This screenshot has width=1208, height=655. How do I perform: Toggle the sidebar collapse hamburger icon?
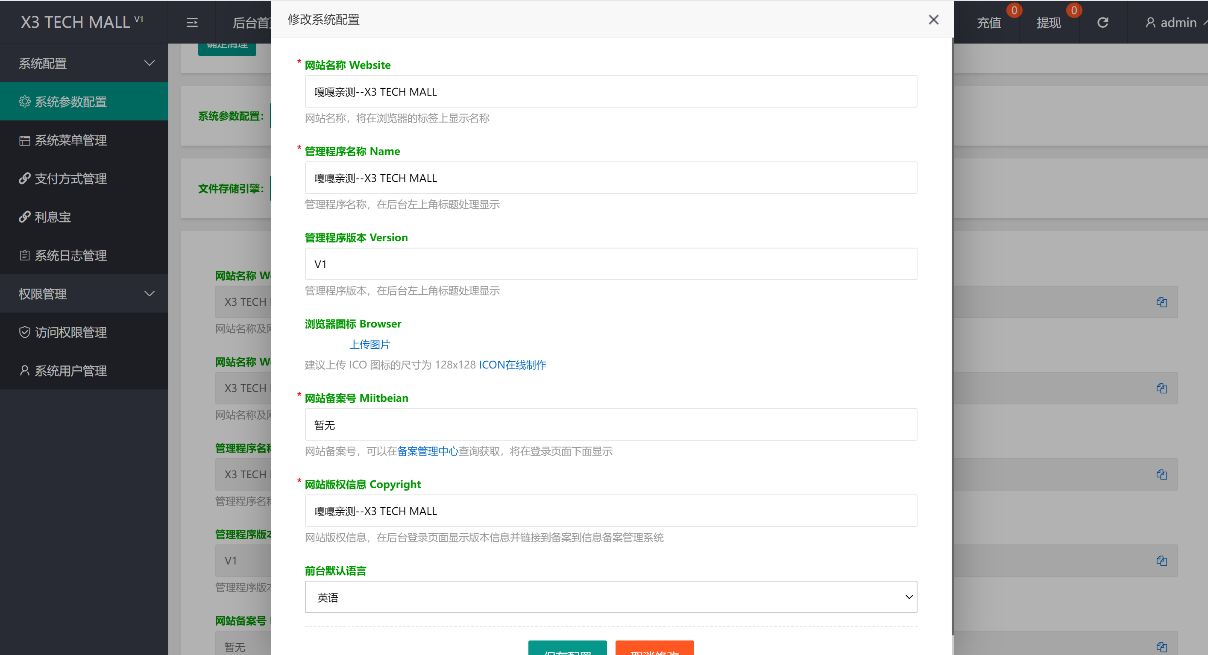coord(192,23)
